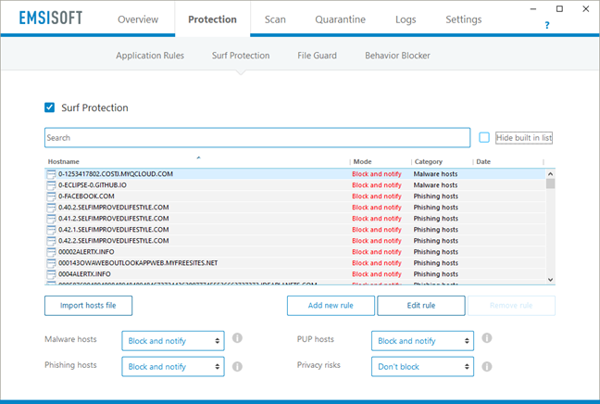Switch to Application Rules sub-tab

[150, 56]
